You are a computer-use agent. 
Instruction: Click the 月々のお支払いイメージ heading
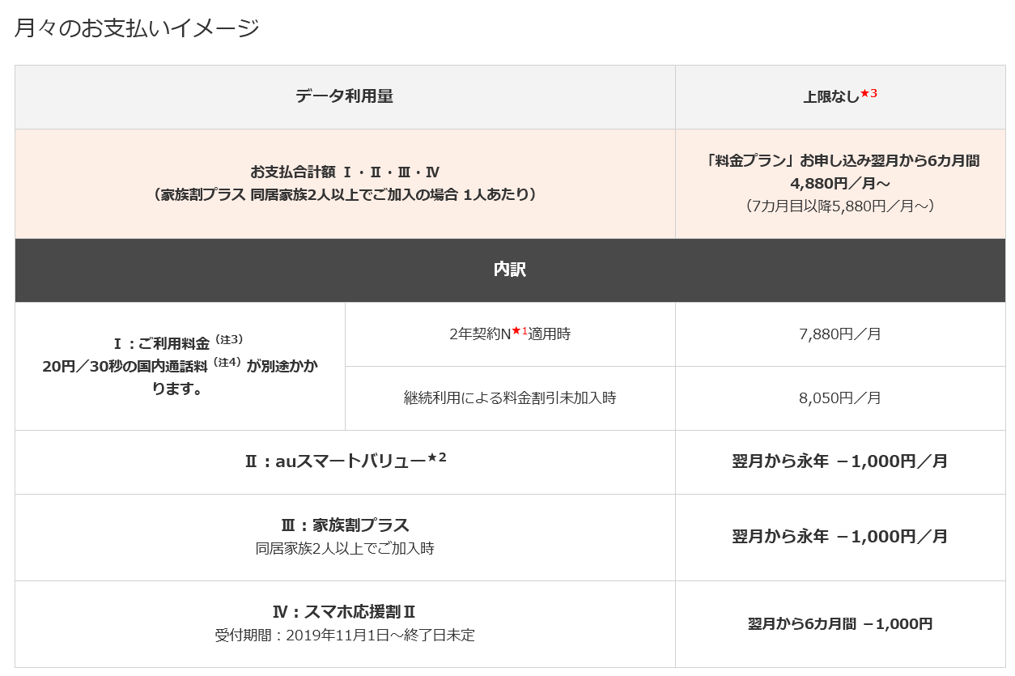point(137,28)
